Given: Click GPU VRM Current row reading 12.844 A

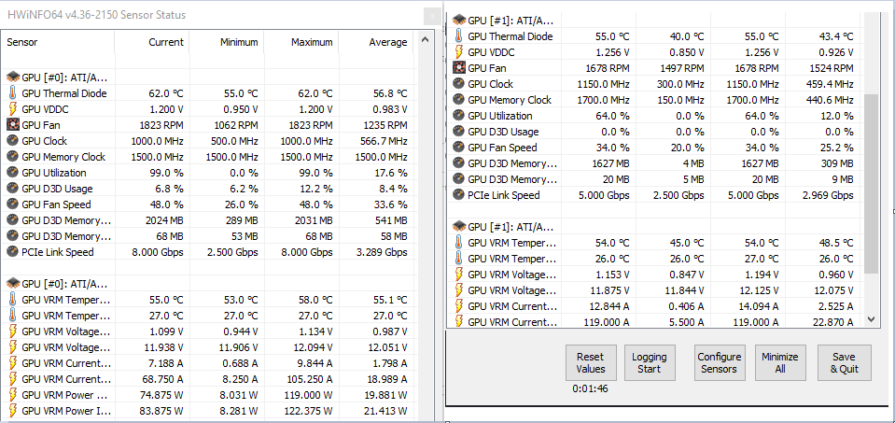Looking at the screenshot, I should 656,306.
